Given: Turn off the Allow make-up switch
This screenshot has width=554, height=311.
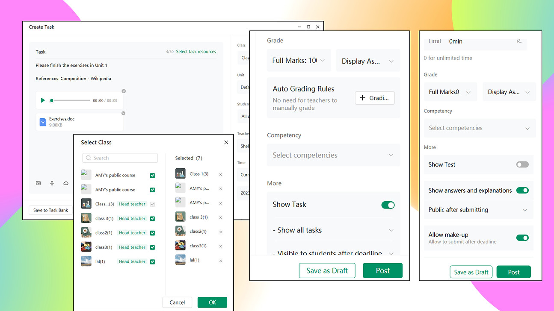Looking at the screenshot, I should click(522, 238).
